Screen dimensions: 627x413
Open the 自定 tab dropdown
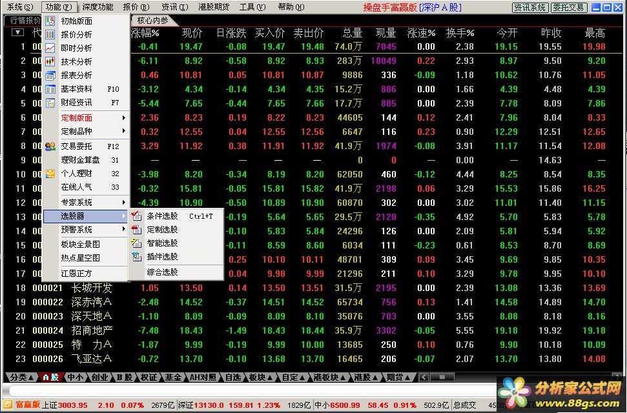(x=303, y=377)
